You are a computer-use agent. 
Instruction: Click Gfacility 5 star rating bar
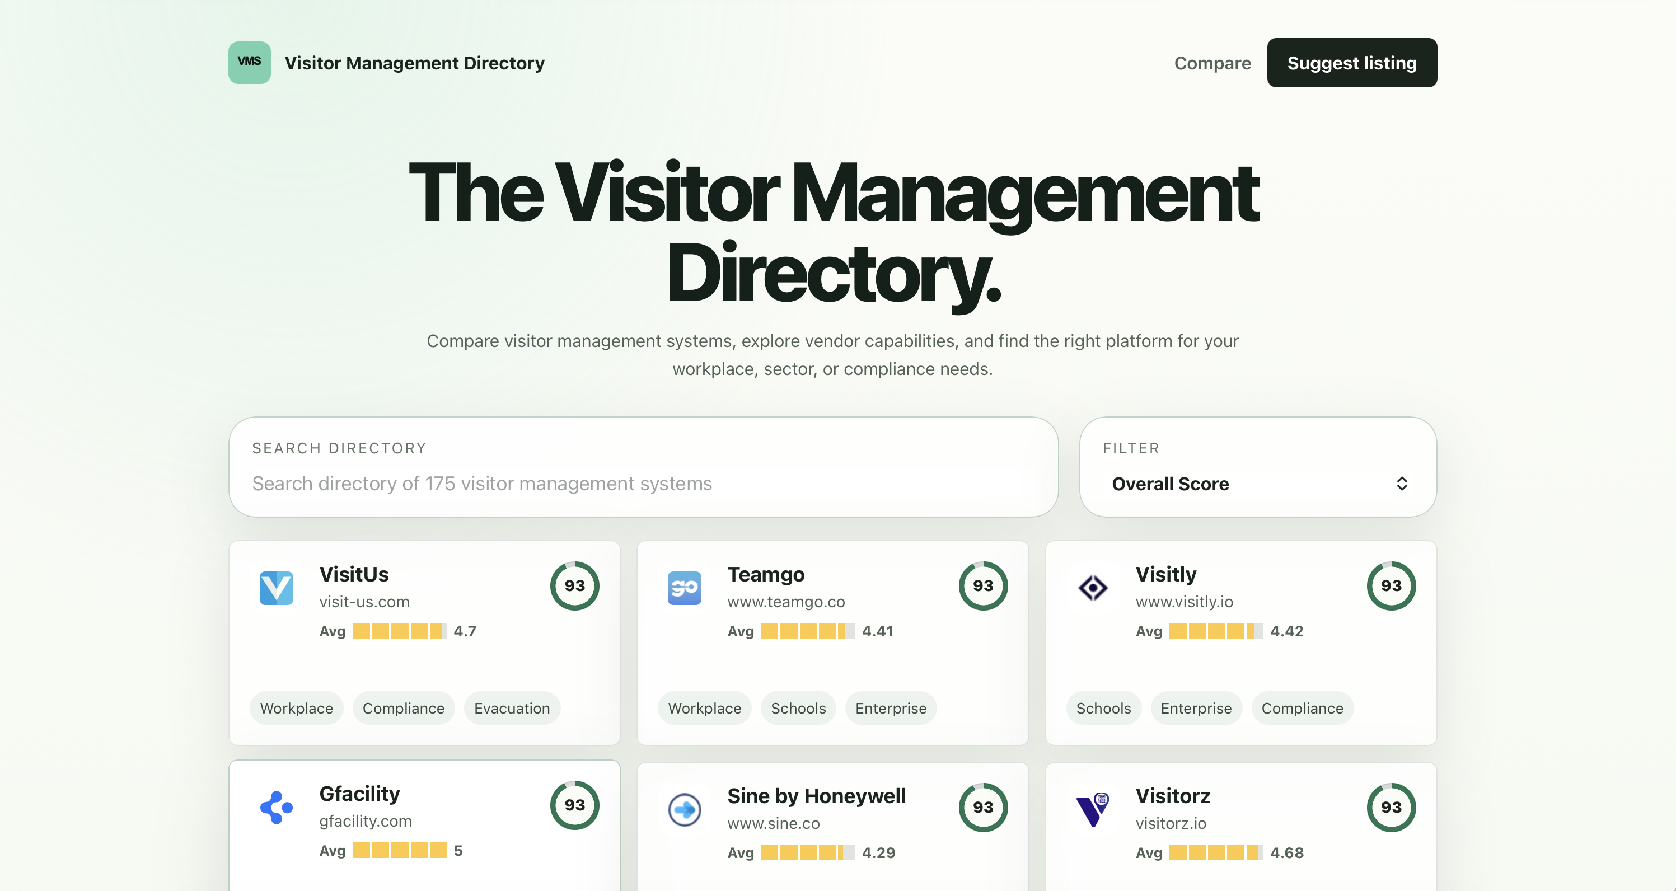click(x=400, y=850)
